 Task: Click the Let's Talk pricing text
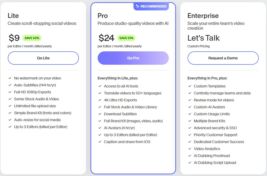pyautogui.click(x=204, y=38)
